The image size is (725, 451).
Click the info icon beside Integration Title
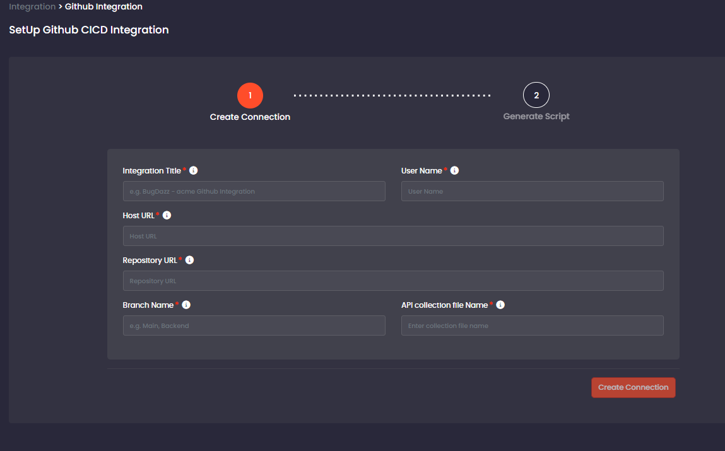pos(194,170)
